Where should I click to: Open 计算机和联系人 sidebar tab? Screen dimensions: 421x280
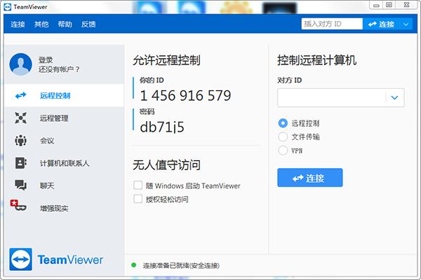(x=64, y=163)
